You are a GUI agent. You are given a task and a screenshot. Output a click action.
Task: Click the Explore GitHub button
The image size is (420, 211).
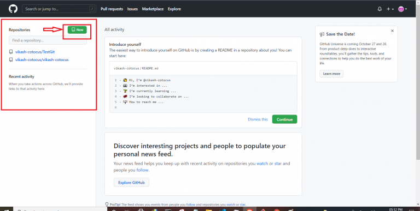pos(131,183)
